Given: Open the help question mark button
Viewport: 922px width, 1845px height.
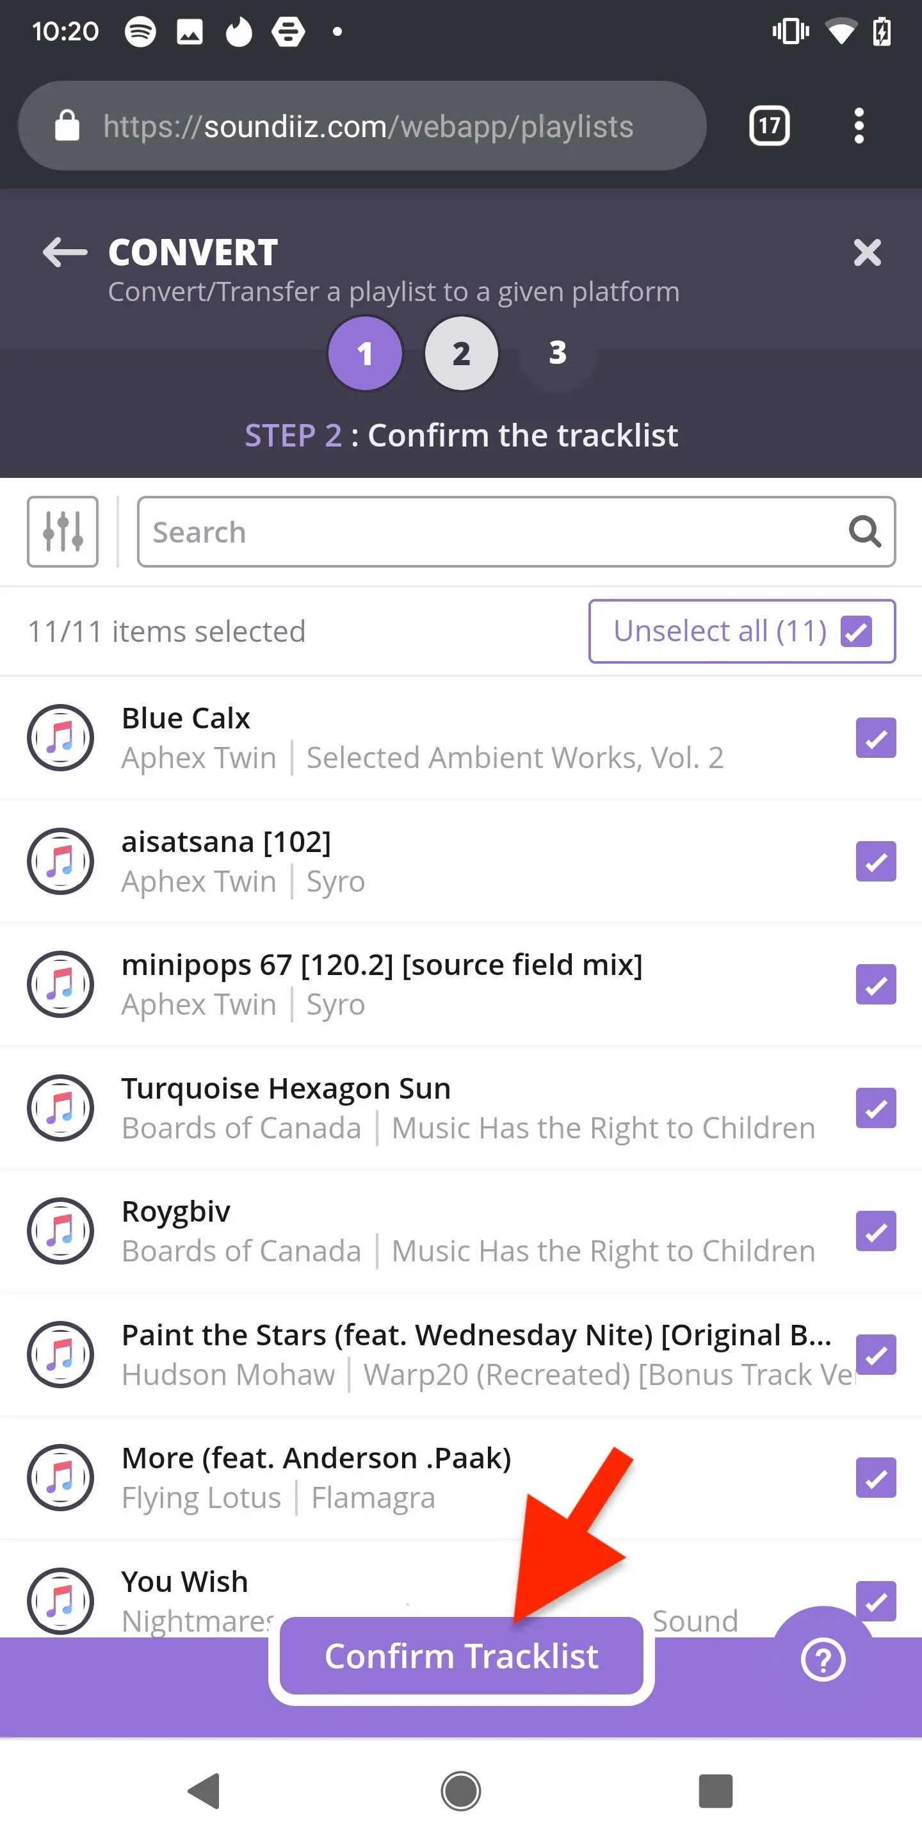Looking at the screenshot, I should pyautogui.click(x=823, y=1659).
